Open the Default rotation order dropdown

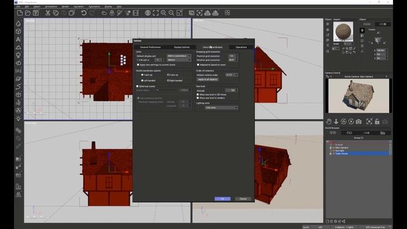click(231, 75)
